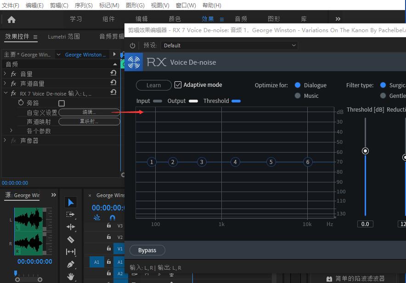Viewport: 406px width, 283px height.
Task: Open the master clip dropdown arrow
Action: (x=58, y=55)
